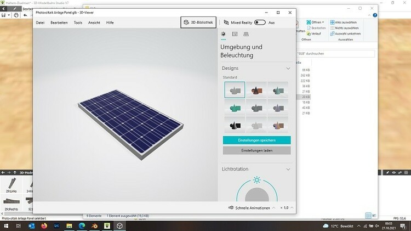Click Einstellungen laden button
Viewport: 411px width, 231px height.
pos(256,150)
